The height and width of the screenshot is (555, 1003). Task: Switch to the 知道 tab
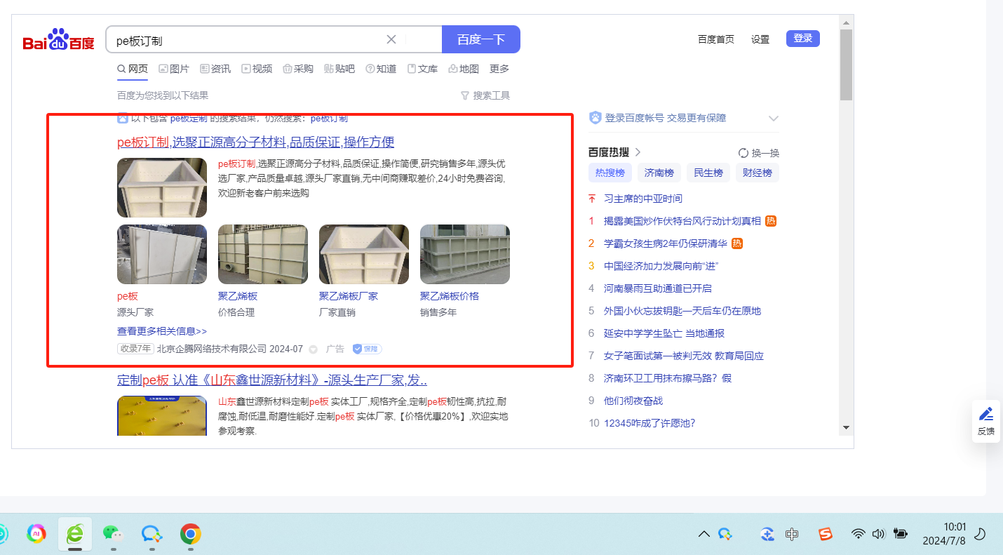[381, 69]
